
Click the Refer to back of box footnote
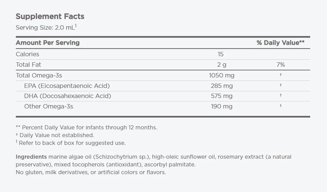pyautogui.click(x=72, y=143)
